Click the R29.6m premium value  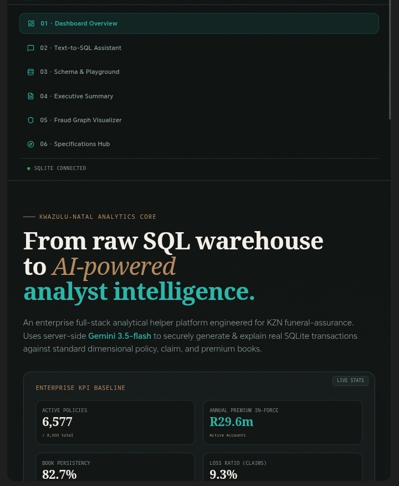(x=231, y=422)
